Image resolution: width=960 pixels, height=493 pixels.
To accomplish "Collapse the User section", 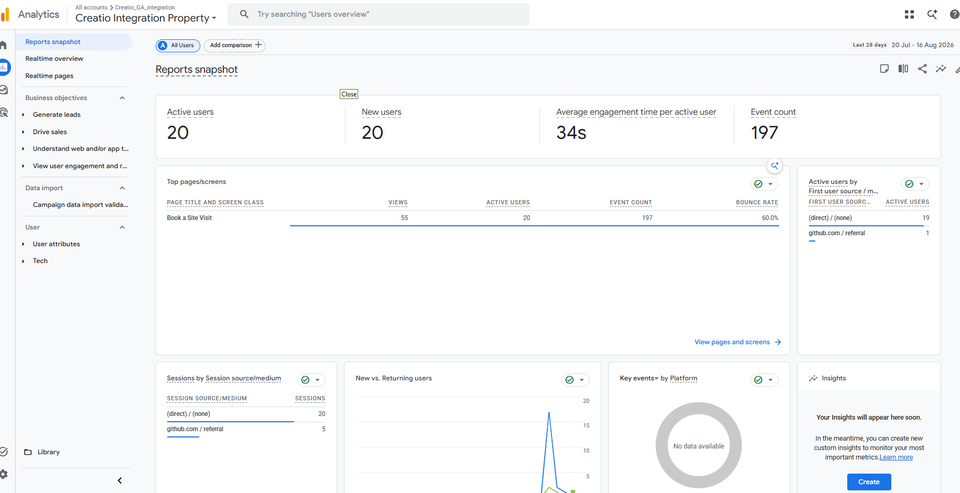I will pos(122,227).
